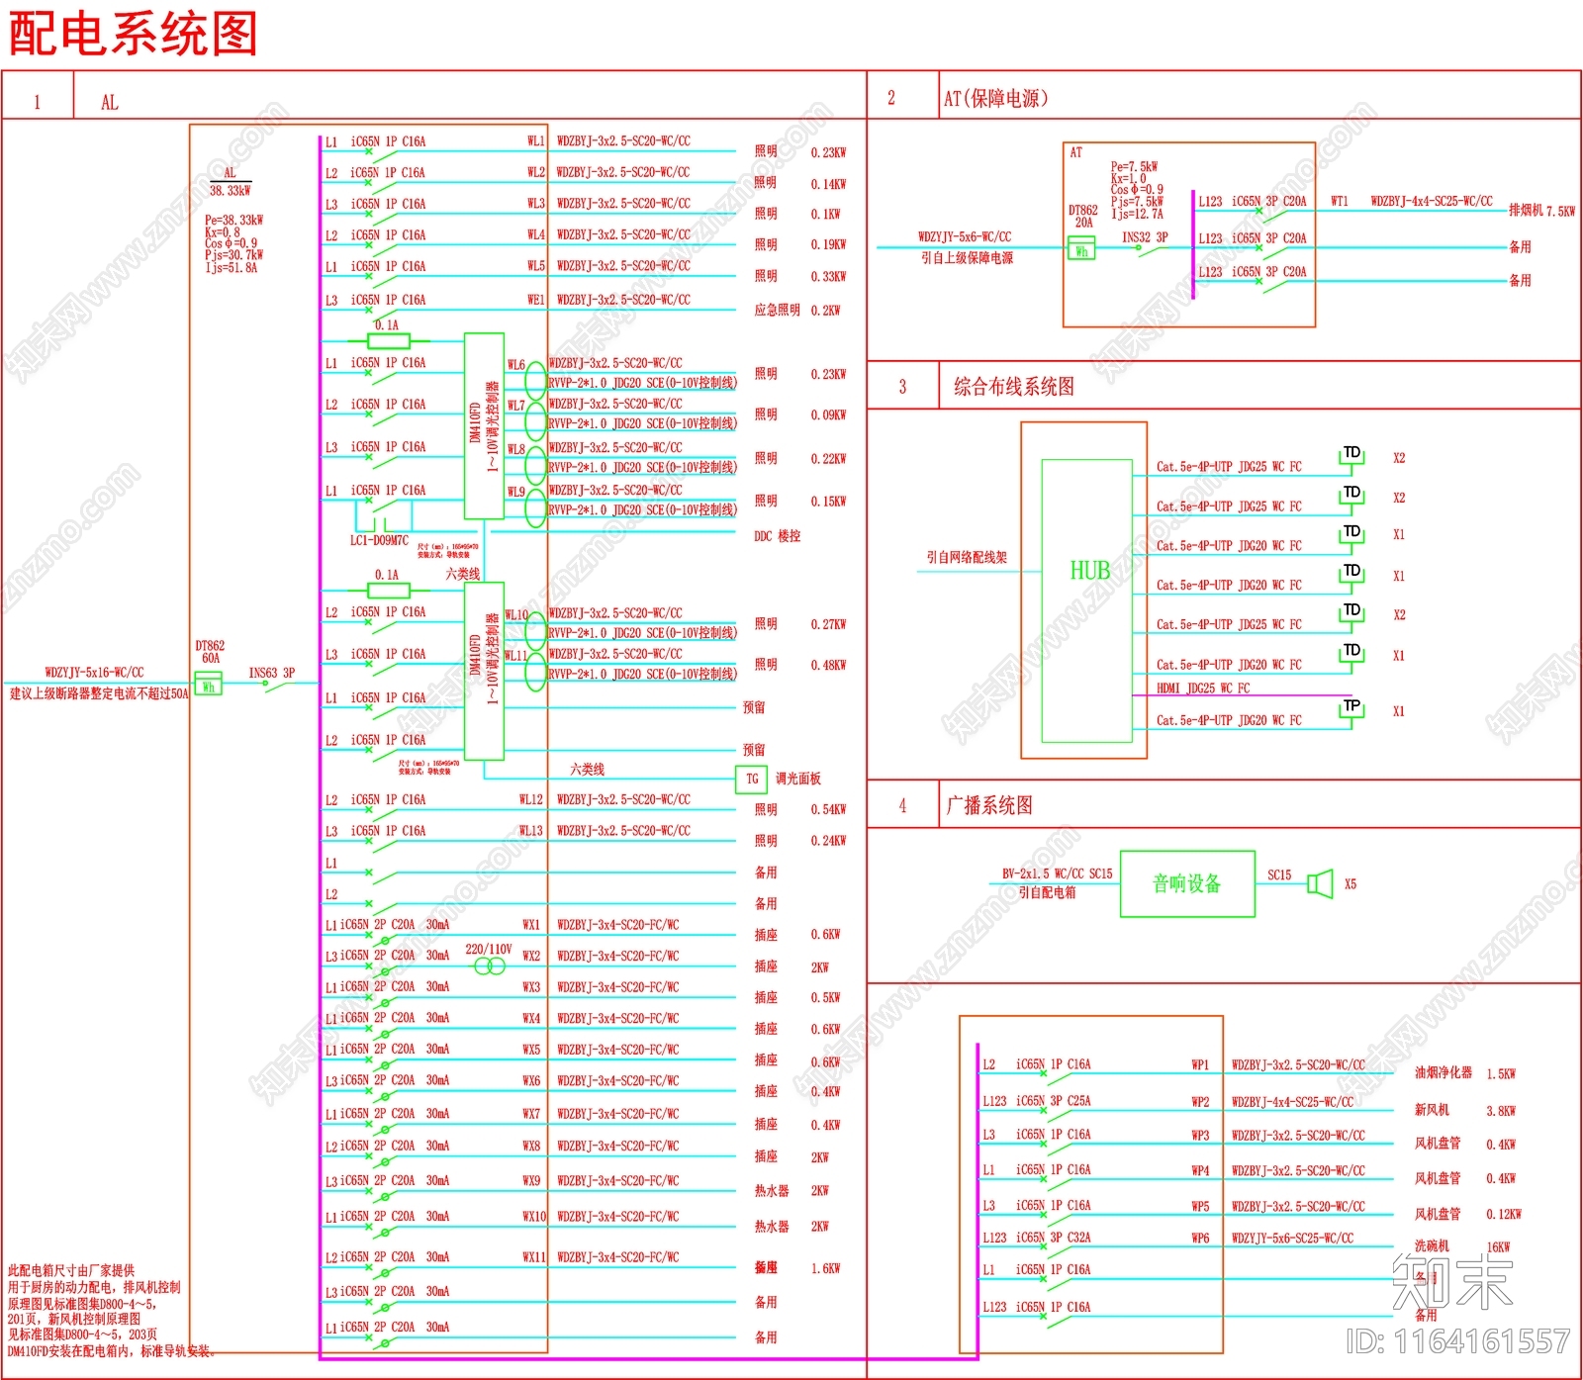Click the 引自配电箱 label
Image resolution: width=1583 pixels, height=1380 pixels.
[1047, 892]
